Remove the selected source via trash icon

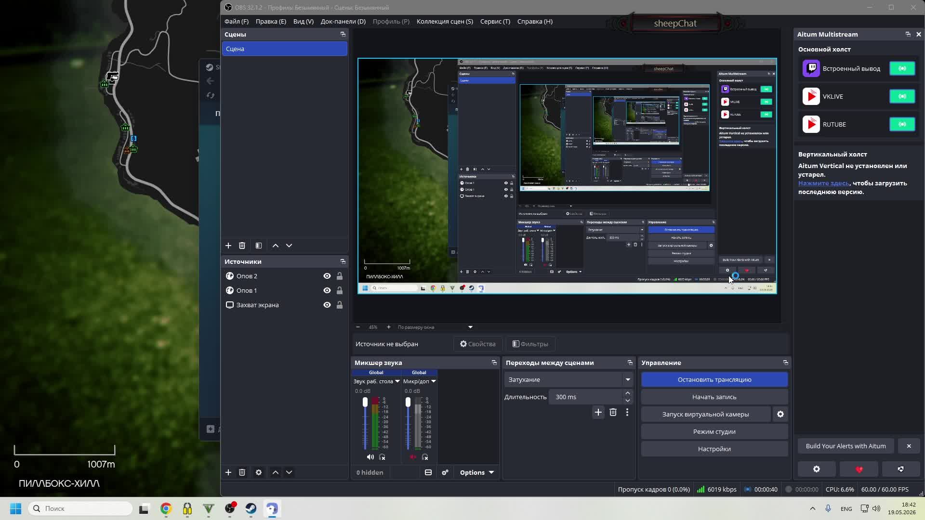[x=242, y=472]
